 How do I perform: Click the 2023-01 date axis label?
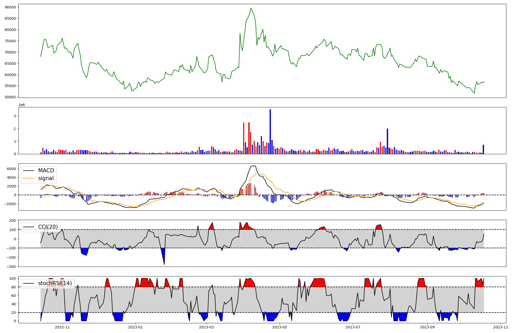coord(135,327)
